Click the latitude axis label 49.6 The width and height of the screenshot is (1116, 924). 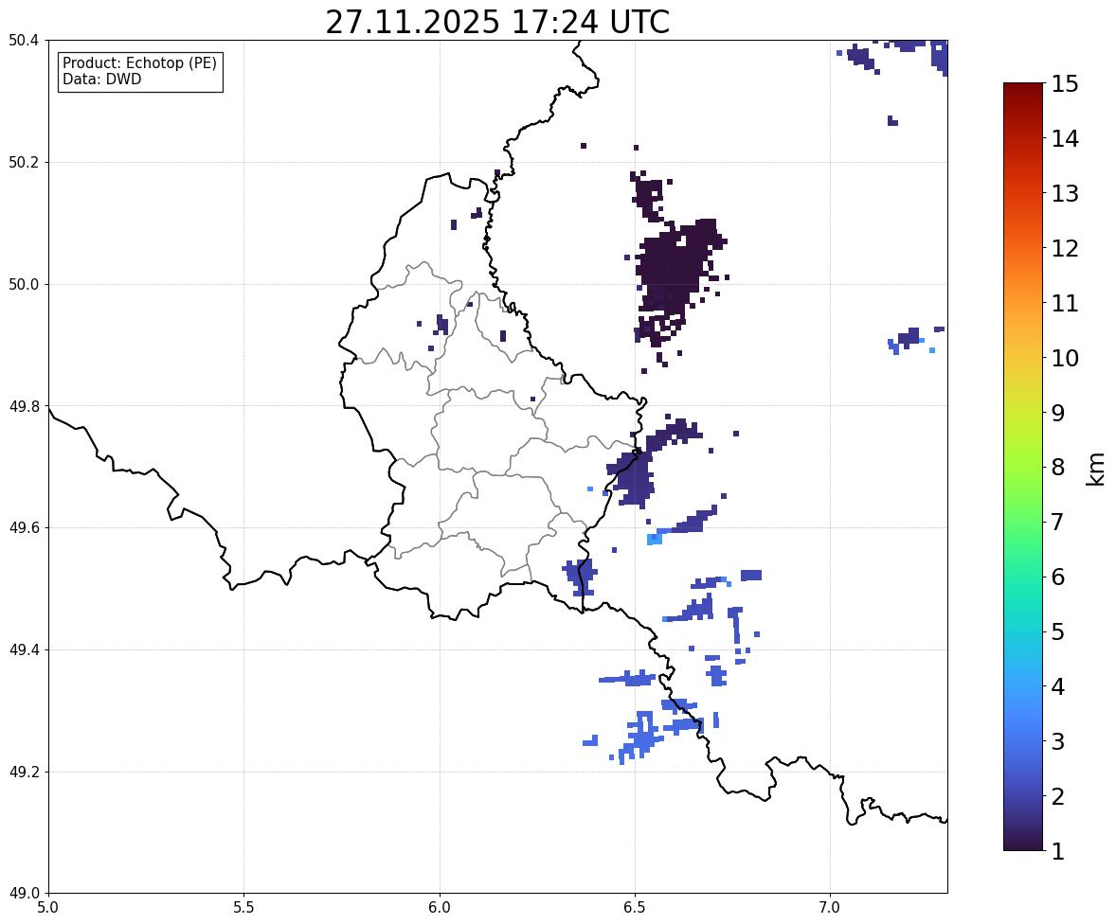pyautogui.click(x=24, y=527)
